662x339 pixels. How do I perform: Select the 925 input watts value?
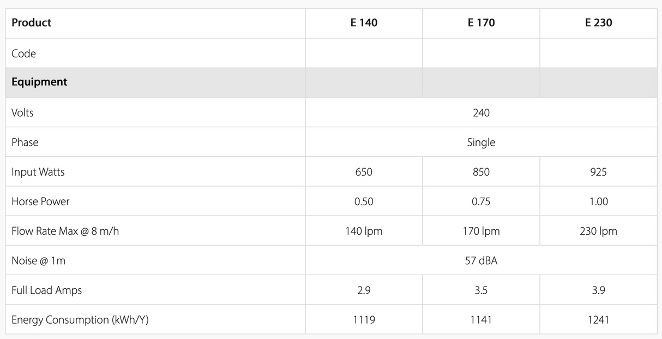click(x=598, y=172)
